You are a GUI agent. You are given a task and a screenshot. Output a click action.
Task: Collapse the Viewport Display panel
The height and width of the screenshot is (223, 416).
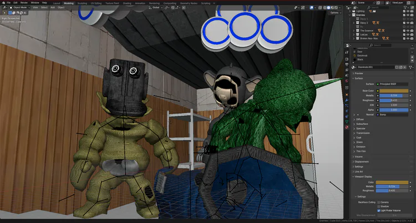363,176
